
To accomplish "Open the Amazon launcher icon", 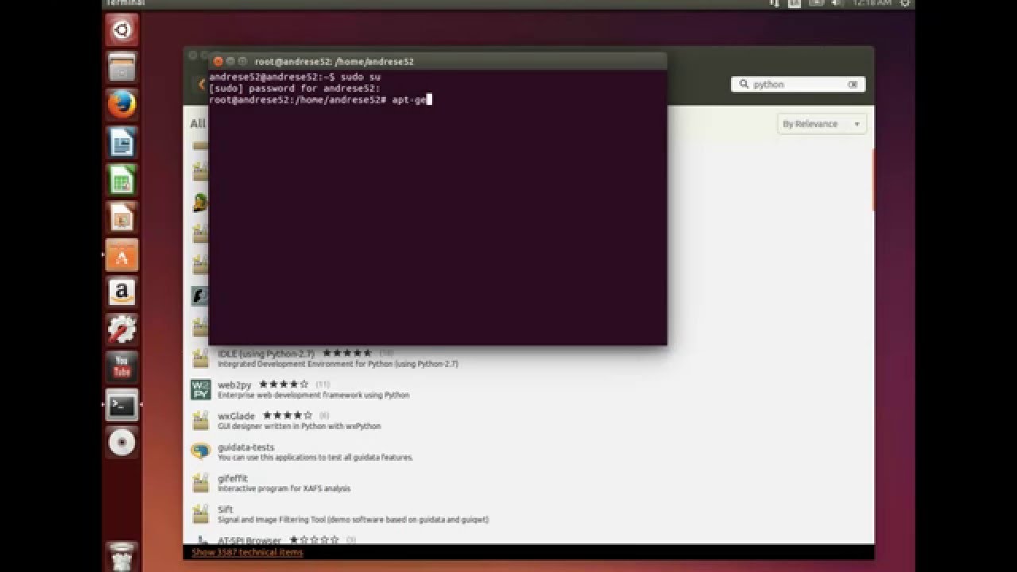I will (x=122, y=292).
